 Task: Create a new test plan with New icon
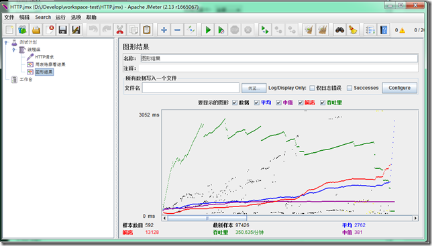9,29
